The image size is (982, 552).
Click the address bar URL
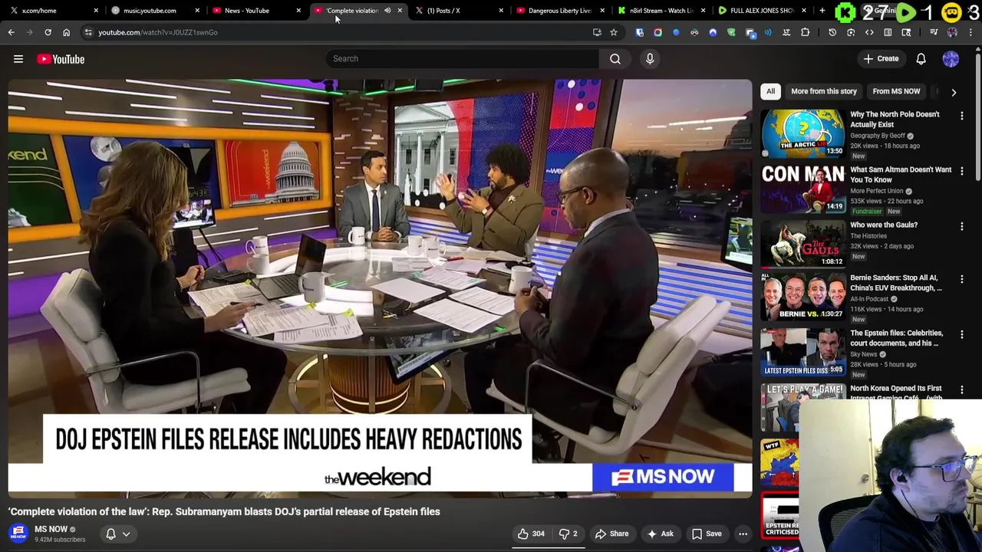click(158, 32)
